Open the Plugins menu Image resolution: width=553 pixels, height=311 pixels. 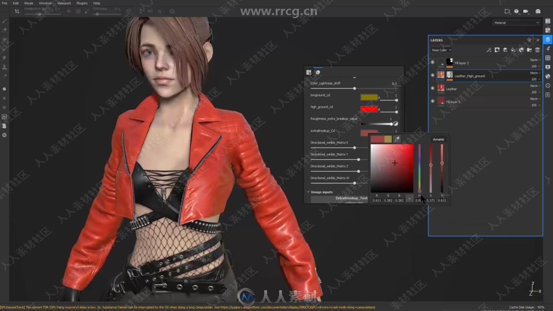pyautogui.click(x=82, y=3)
